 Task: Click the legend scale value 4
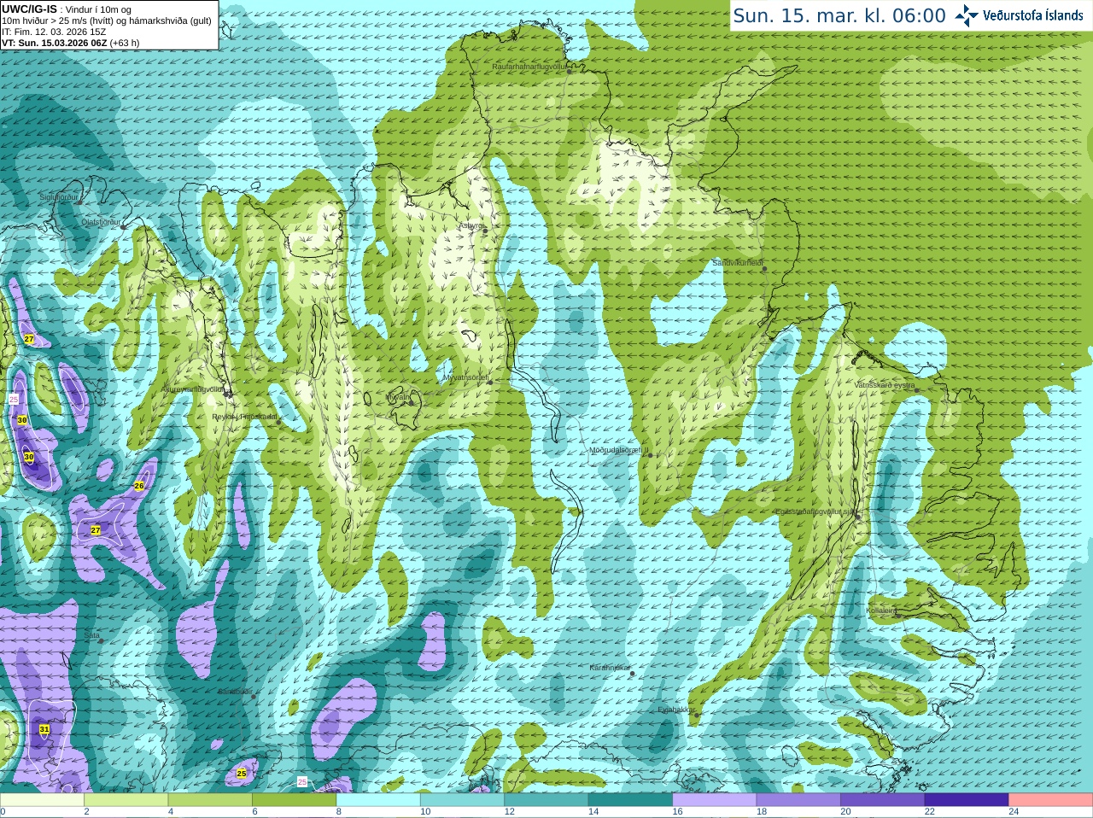[x=171, y=812]
